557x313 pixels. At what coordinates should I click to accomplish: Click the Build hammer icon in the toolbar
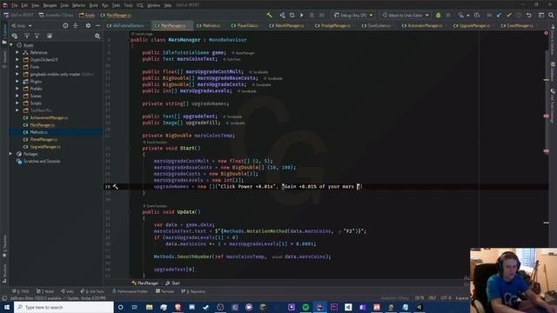(x=269, y=16)
